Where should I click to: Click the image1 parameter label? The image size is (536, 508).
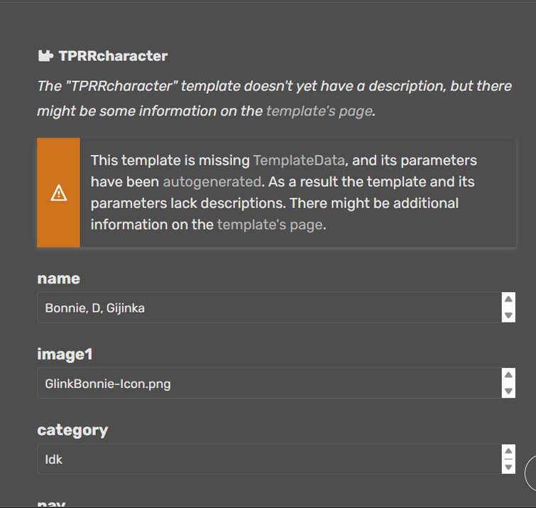pos(65,355)
